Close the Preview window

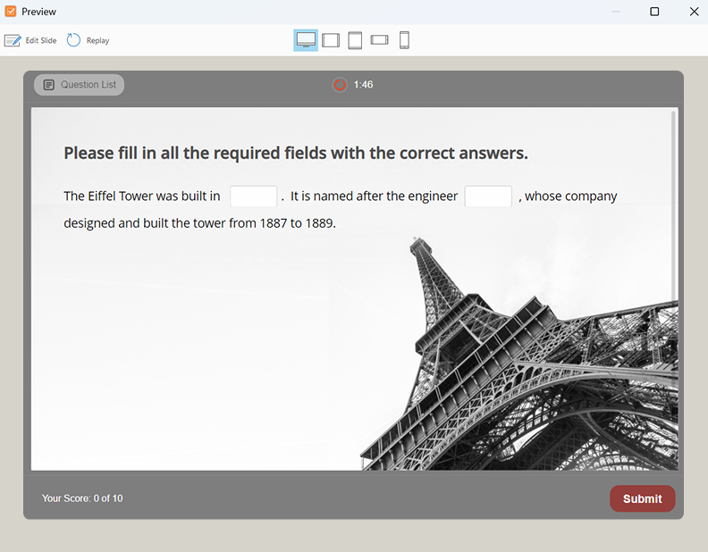tap(694, 12)
